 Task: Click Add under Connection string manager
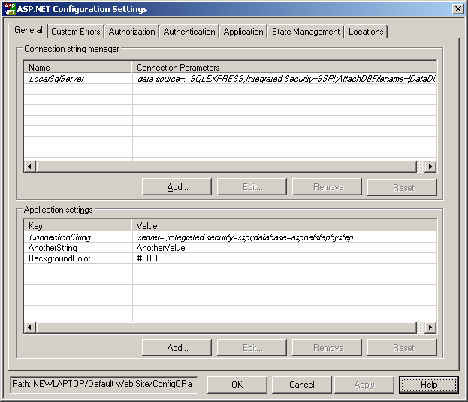[x=177, y=187]
